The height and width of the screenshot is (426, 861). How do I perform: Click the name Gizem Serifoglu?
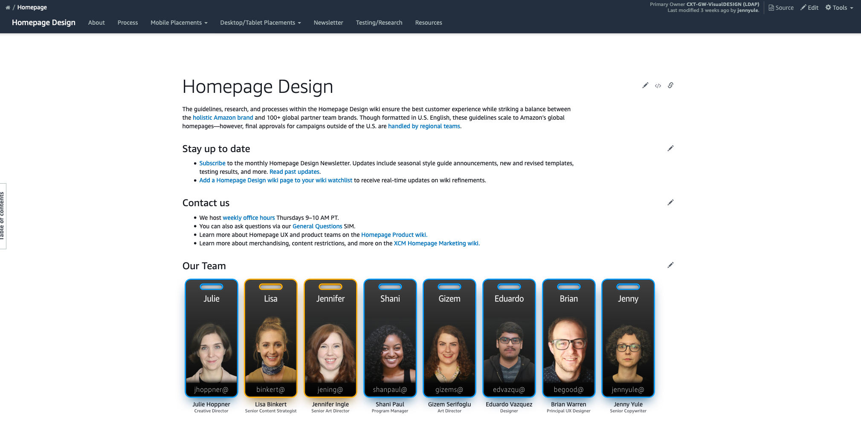click(449, 404)
